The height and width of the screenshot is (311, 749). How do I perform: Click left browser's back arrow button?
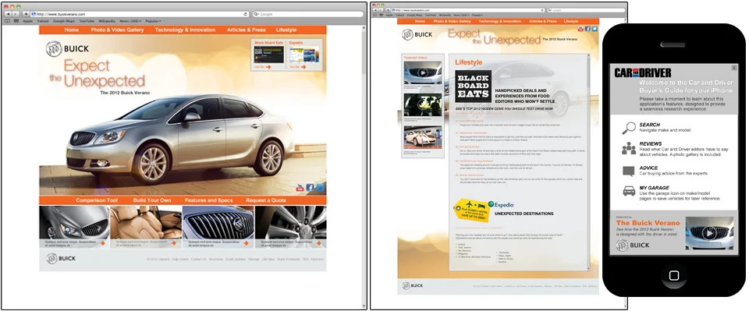(x=8, y=14)
